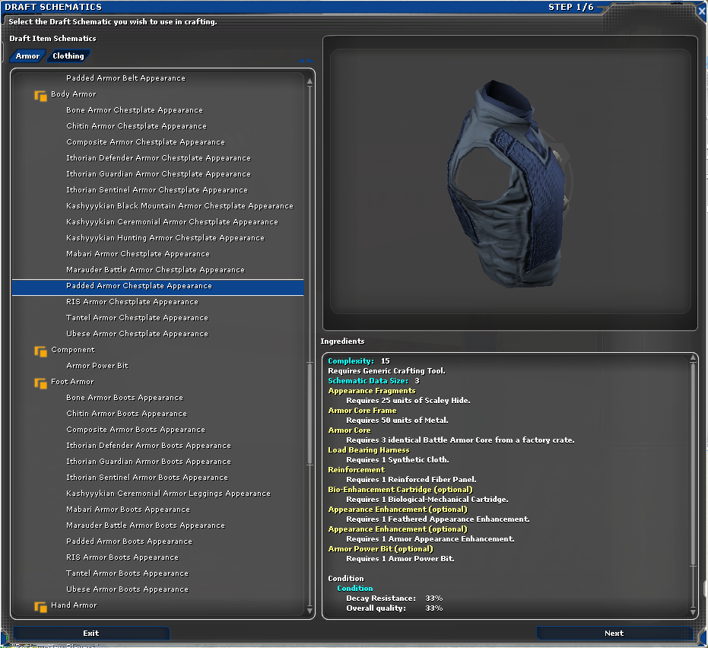Select Composite Armor Boots Appearance
Screen dimensions: 708x648
(x=135, y=430)
